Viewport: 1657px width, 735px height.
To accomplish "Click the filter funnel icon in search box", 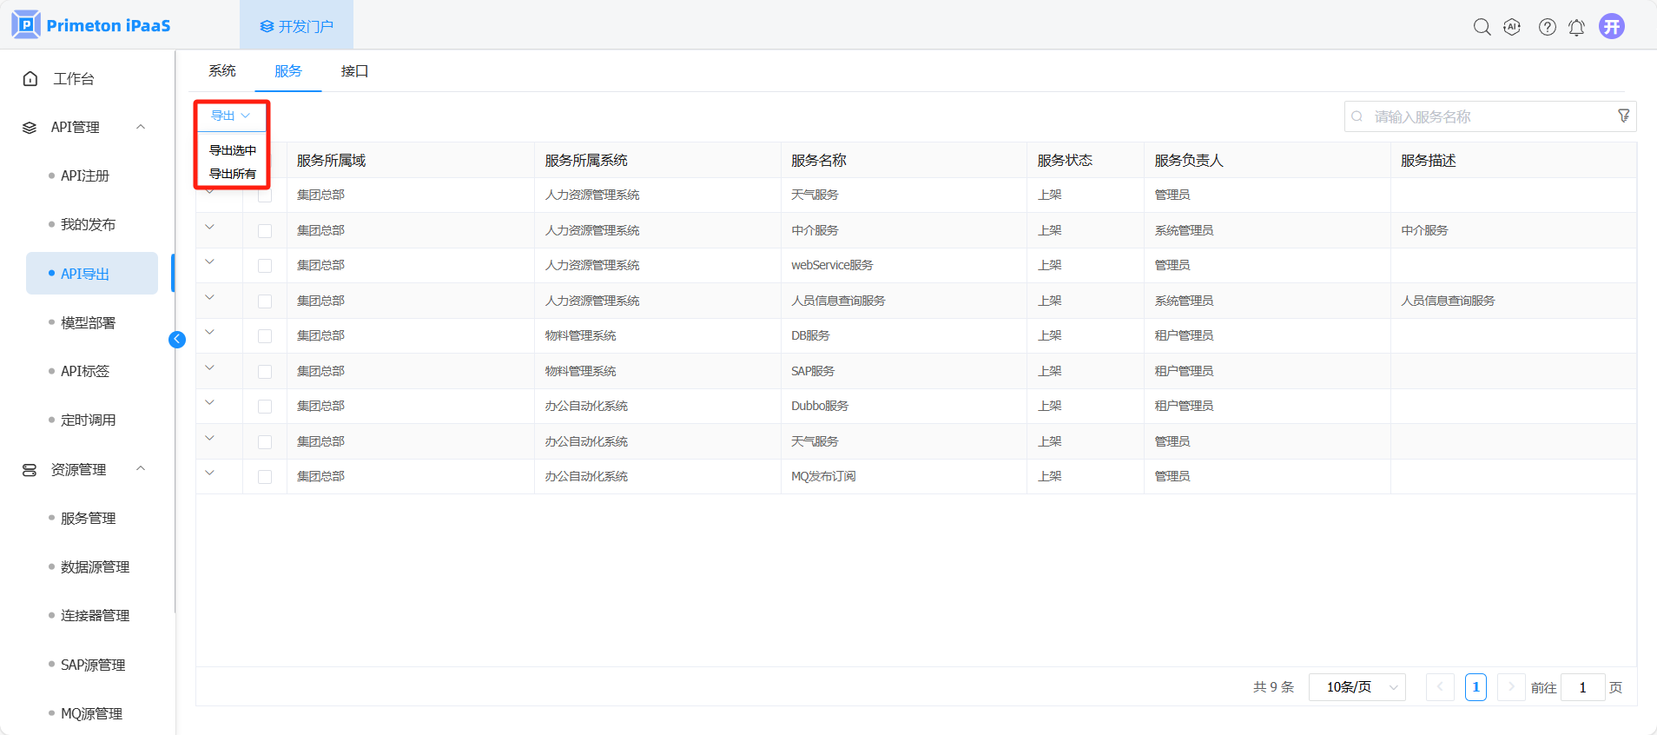I will click(x=1623, y=116).
